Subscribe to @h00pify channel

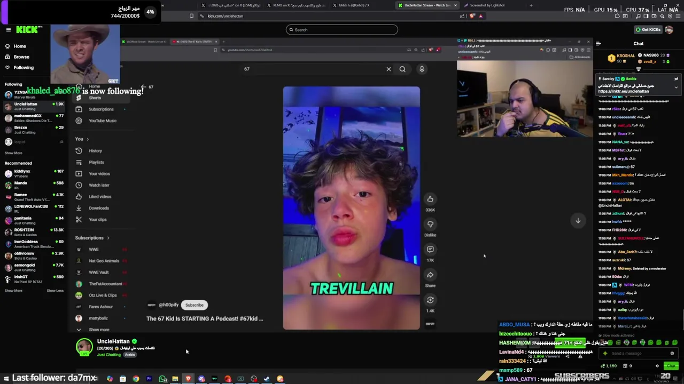pyautogui.click(x=195, y=305)
